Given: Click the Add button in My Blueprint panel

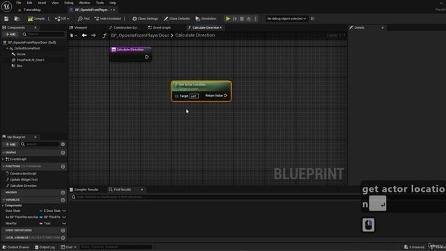Looking at the screenshot, I should tap(10, 144).
